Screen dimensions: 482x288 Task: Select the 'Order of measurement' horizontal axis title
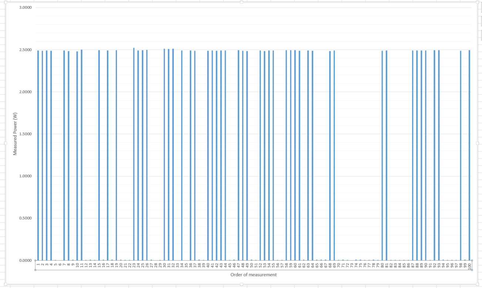[253, 275]
